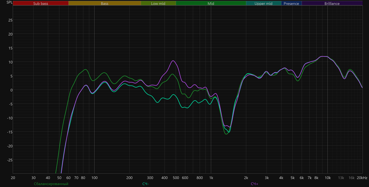Click the 15 SPL axis value
Screen dimensions: 369x187
(x=10, y=48)
